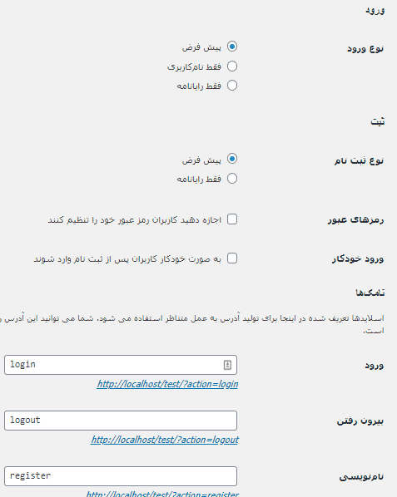
Task: Click the 'ورود' label beside login slug field
Action: (375, 366)
